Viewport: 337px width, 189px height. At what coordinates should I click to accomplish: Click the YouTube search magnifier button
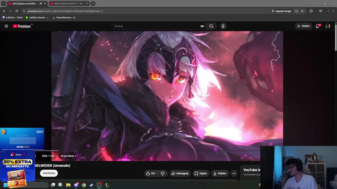211,26
